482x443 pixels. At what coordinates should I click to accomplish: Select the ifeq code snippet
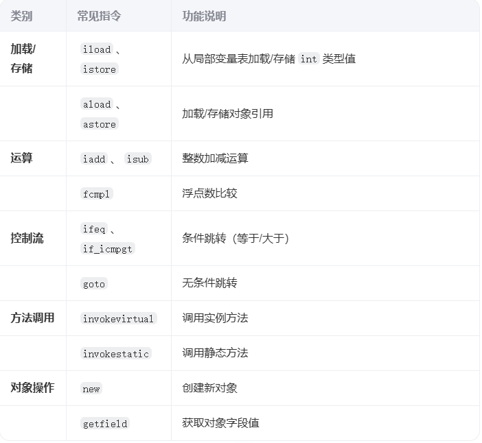[94, 230]
